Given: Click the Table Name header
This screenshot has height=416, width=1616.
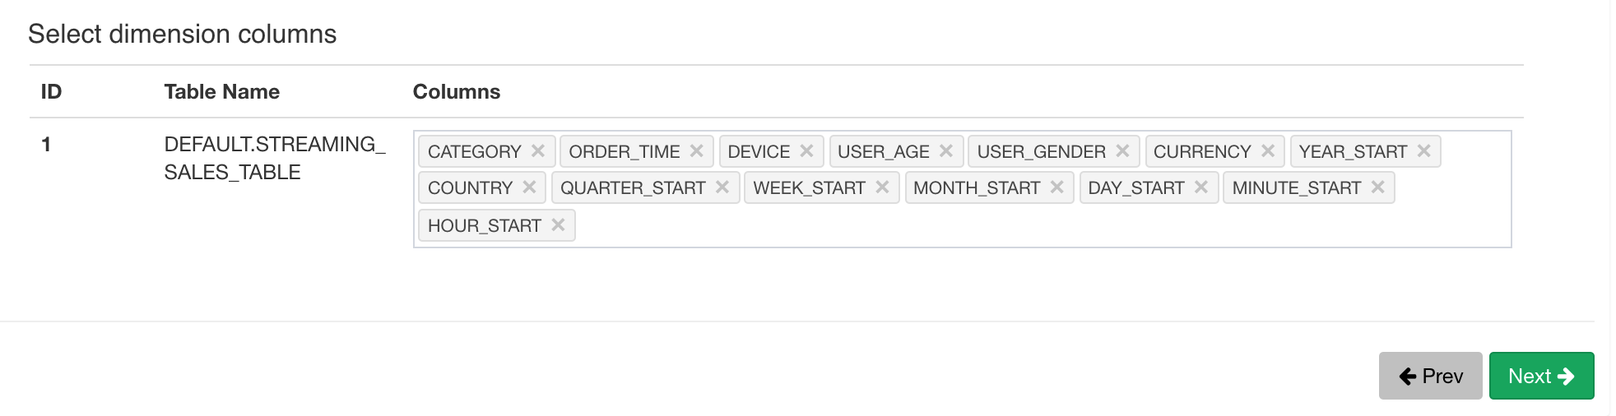Looking at the screenshot, I should coord(222,91).
